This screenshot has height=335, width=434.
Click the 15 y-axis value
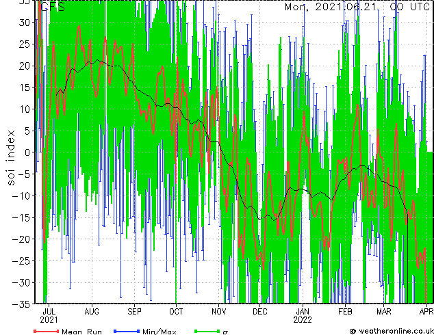pyautogui.click(x=25, y=88)
